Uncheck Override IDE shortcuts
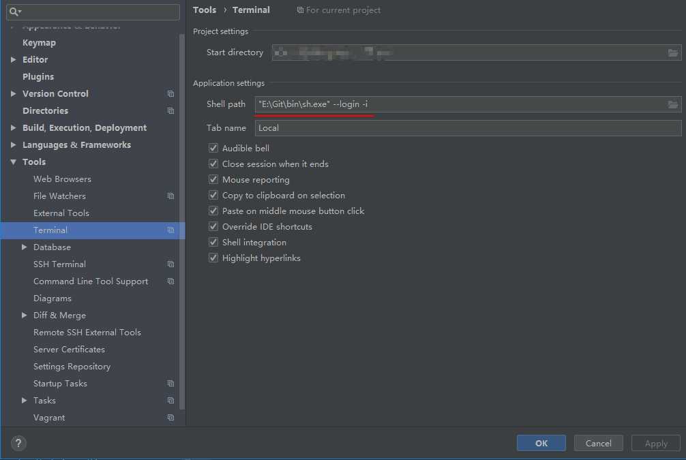The width and height of the screenshot is (686, 460). pos(213,226)
